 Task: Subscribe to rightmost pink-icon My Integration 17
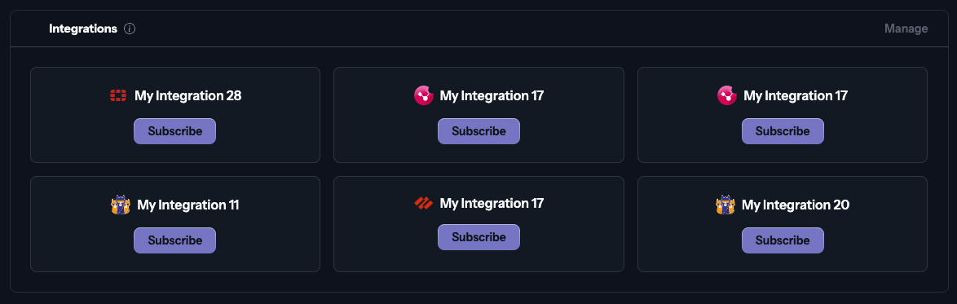click(783, 131)
